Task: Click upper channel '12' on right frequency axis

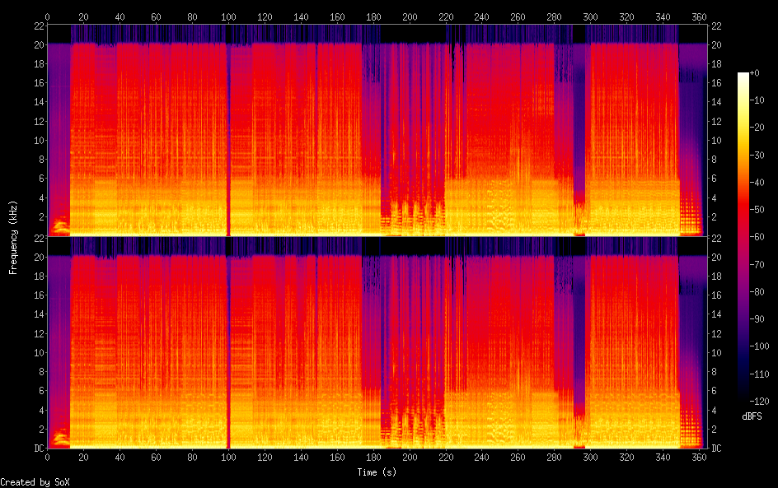Action: (x=716, y=121)
